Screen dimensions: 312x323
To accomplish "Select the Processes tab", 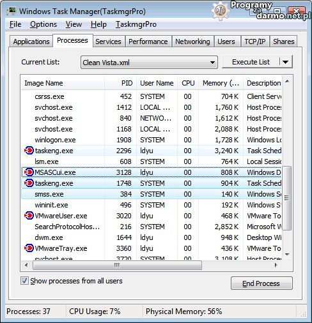I will coord(72,40).
